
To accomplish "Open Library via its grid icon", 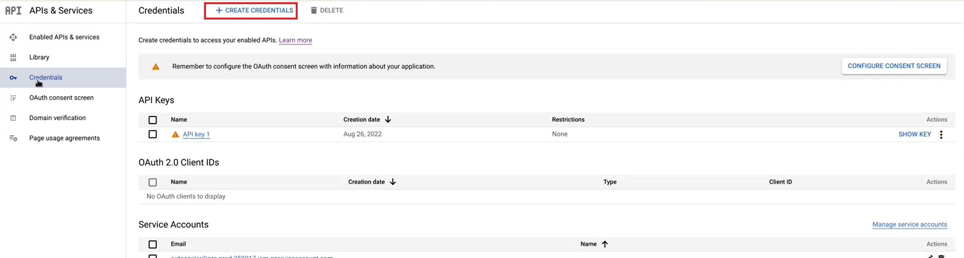I will coord(13,57).
